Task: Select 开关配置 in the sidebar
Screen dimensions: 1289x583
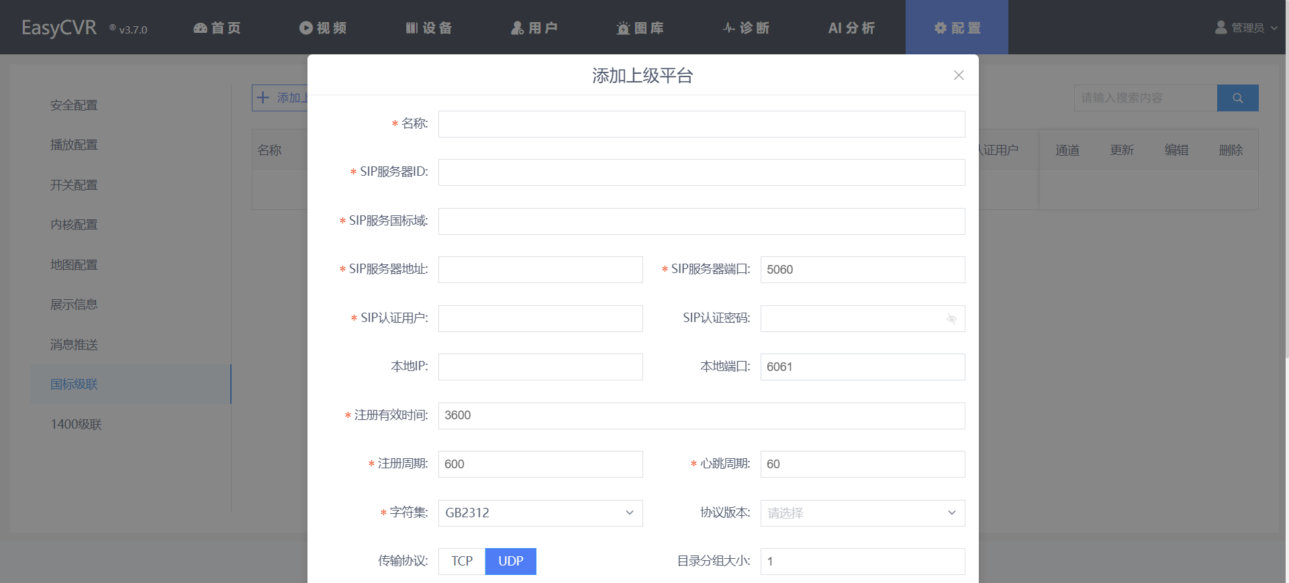Action: [131, 185]
